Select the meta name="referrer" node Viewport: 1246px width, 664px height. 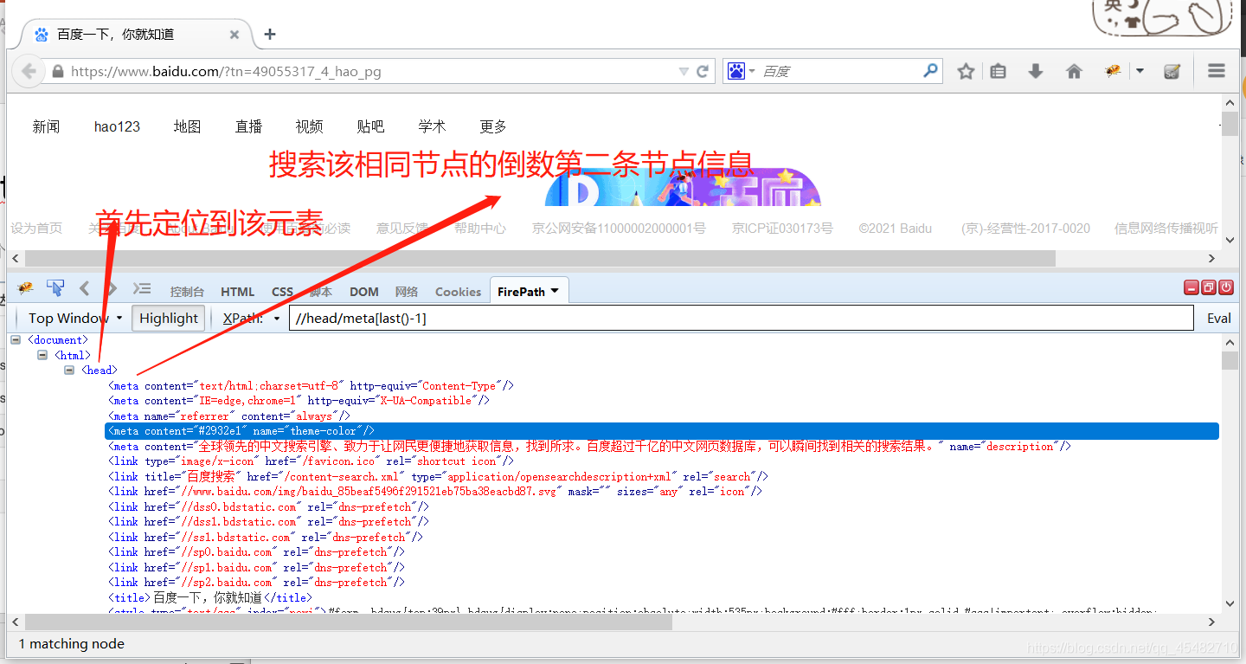(229, 416)
